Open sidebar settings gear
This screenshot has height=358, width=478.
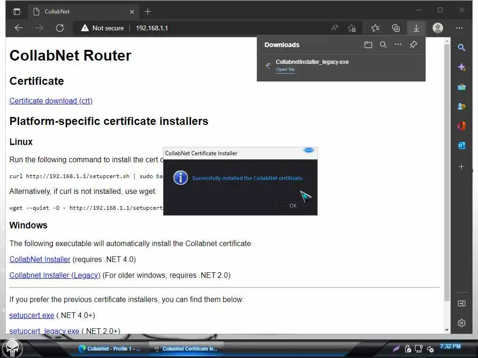point(461,323)
